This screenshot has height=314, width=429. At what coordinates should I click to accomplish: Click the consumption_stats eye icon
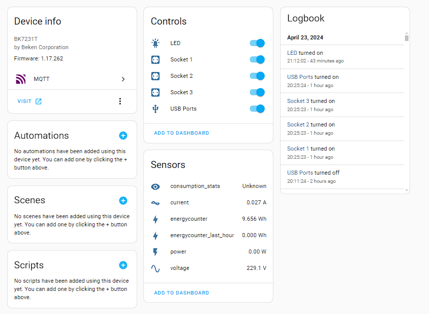[x=156, y=186]
